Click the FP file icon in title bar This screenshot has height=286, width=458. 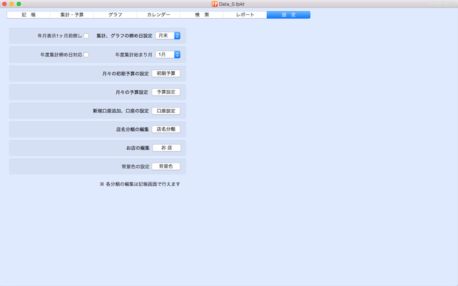point(215,4)
